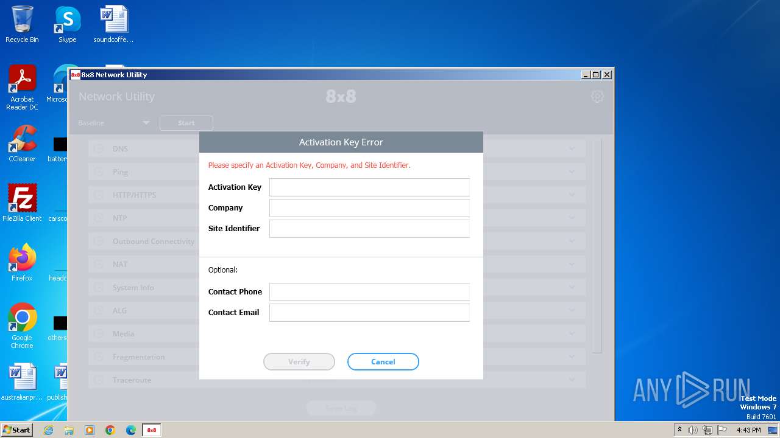Select the NTP status circle
Viewport: 780px width, 438px height.
[99, 218]
